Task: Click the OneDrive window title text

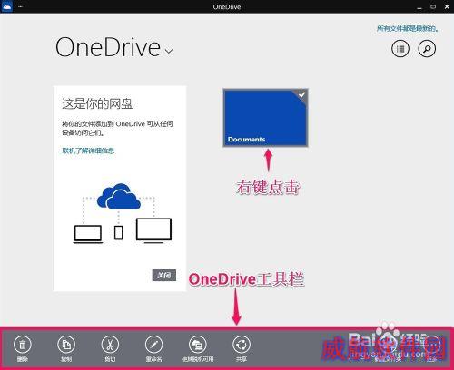Action: click(x=227, y=7)
